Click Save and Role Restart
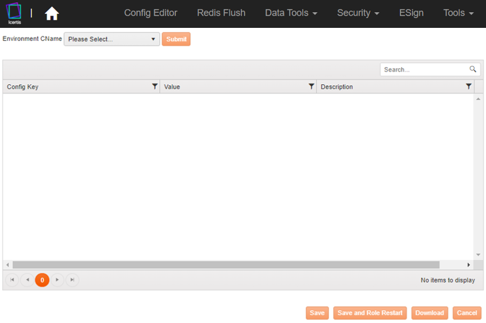486x323 pixels. pyautogui.click(x=370, y=313)
